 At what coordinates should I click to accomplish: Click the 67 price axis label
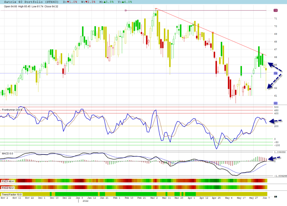[x=276, y=49]
